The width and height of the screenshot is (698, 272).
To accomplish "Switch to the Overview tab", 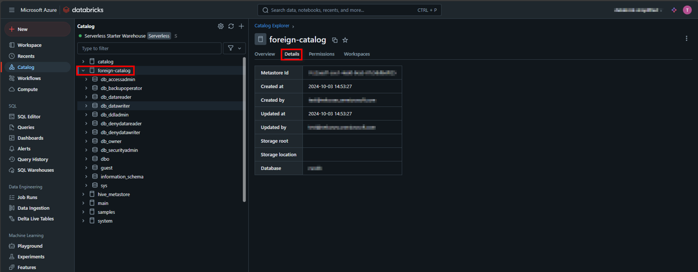I will pos(265,54).
